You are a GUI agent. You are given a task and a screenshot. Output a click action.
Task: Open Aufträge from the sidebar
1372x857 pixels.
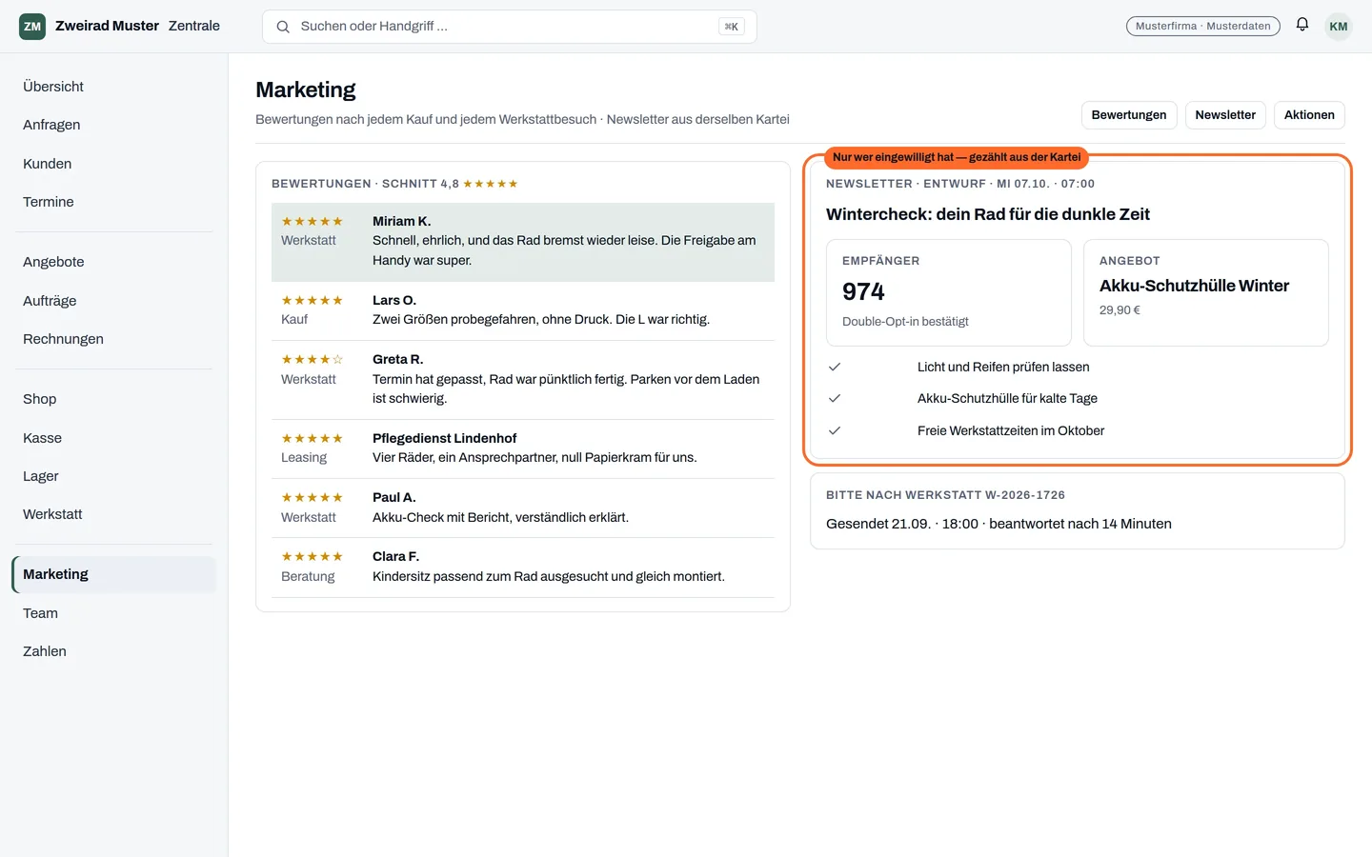pyautogui.click(x=114, y=301)
